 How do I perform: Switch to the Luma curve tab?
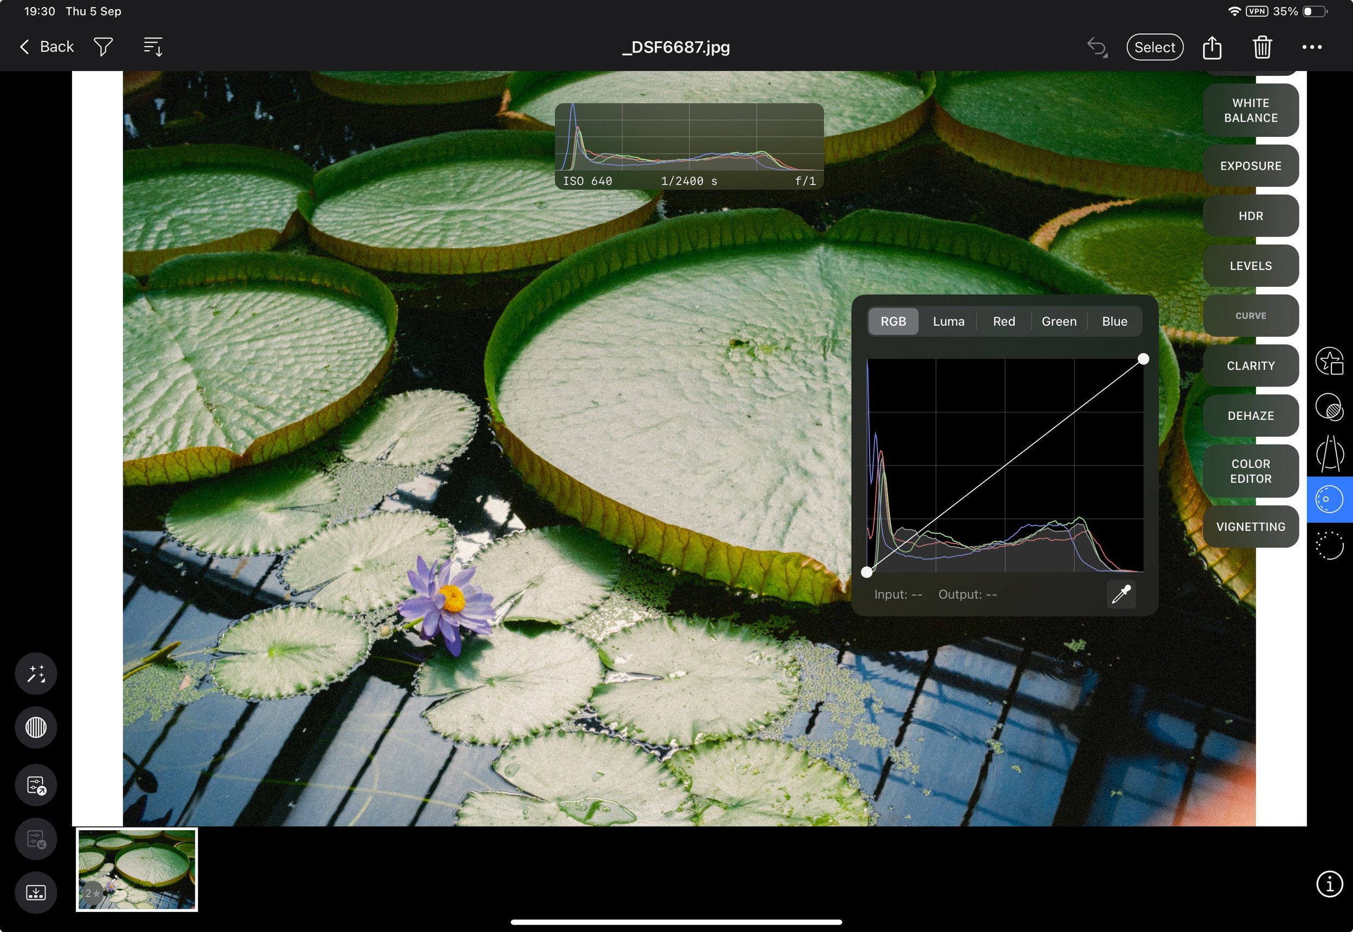(948, 321)
